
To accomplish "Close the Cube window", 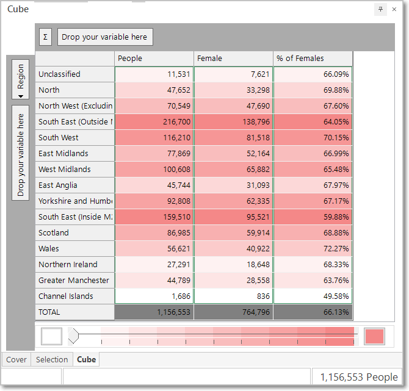I will click(x=394, y=9).
